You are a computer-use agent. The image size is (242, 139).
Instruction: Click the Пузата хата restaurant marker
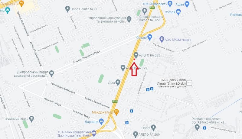tap(21, 4)
